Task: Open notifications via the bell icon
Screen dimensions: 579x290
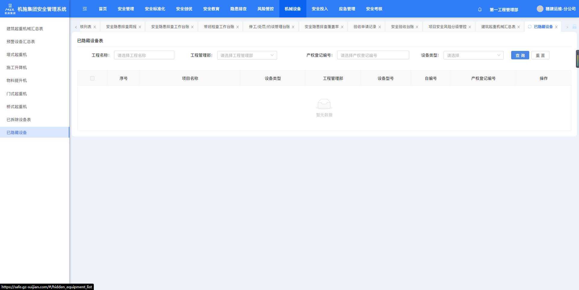Action: (480, 10)
